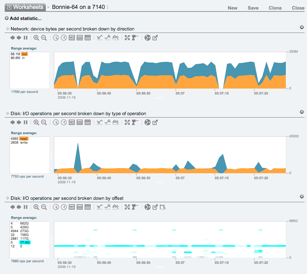Click Clone in worksheet menu
Screen dimensions: 307x274
pos(275,8)
